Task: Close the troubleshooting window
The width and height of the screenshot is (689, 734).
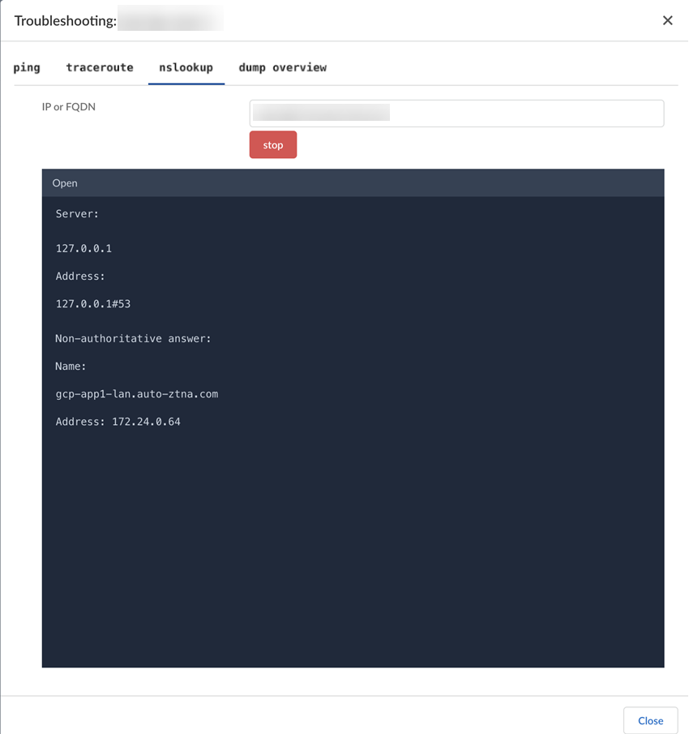Action: [650, 720]
